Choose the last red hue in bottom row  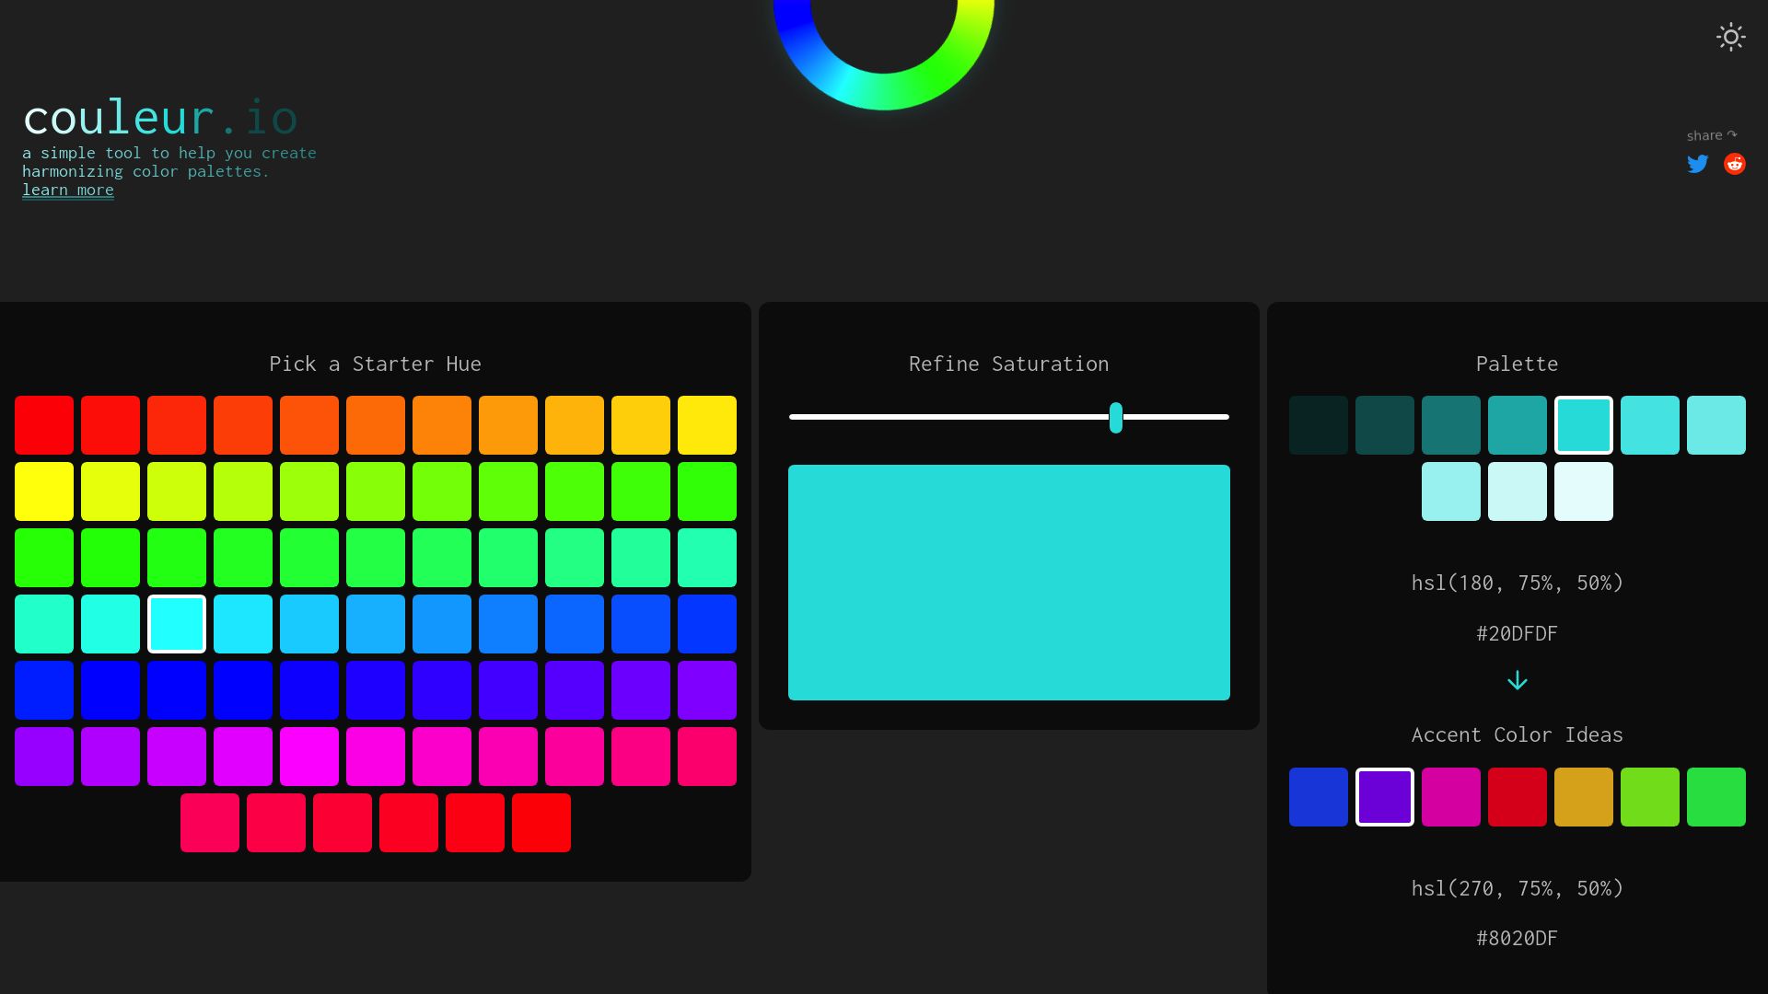(541, 823)
